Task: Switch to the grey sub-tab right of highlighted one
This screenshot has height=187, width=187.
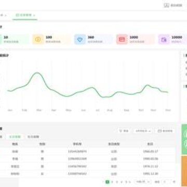Action: pos(33,137)
